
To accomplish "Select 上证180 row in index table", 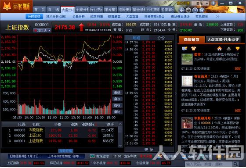I will click(x=60, y=136).
